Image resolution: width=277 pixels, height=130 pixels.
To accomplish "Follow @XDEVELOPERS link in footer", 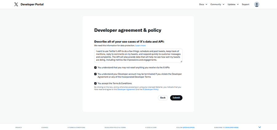I will coord(188,128).
